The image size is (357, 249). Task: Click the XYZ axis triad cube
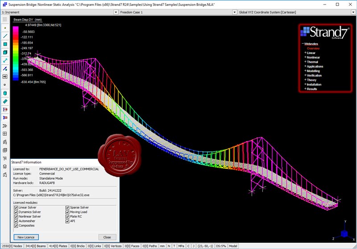(344, 232)
